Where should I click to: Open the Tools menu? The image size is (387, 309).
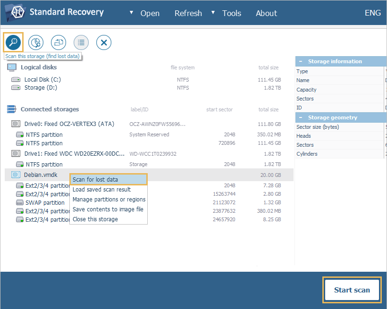coord(231,13)
